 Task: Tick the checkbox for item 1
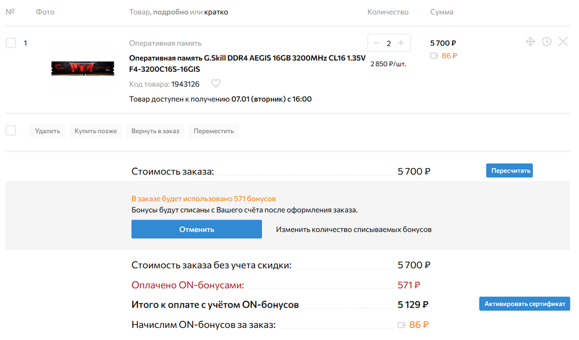11,43
